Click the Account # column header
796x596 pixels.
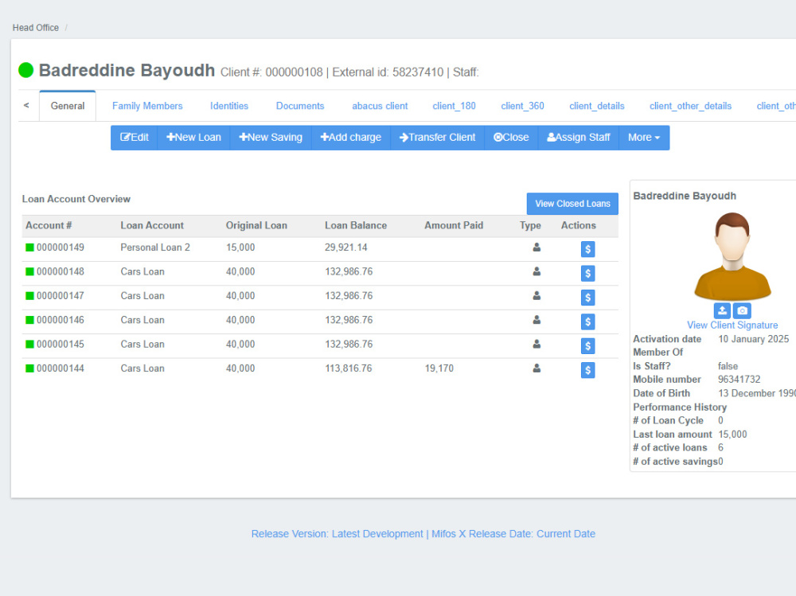tap(49, 225)
